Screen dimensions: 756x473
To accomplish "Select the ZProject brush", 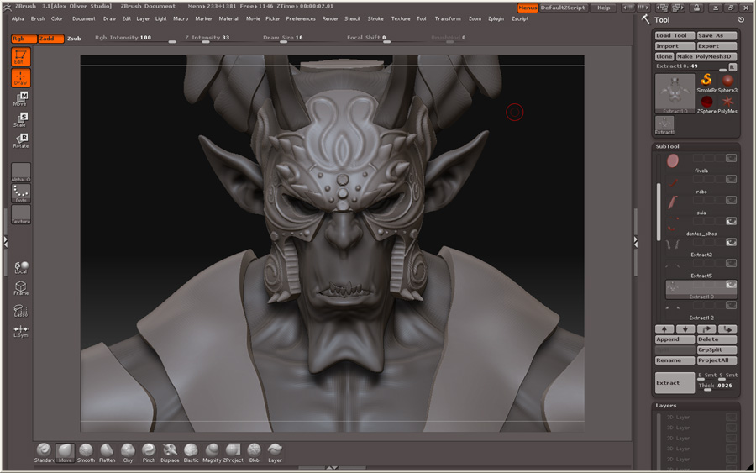I will coord(233,453).
